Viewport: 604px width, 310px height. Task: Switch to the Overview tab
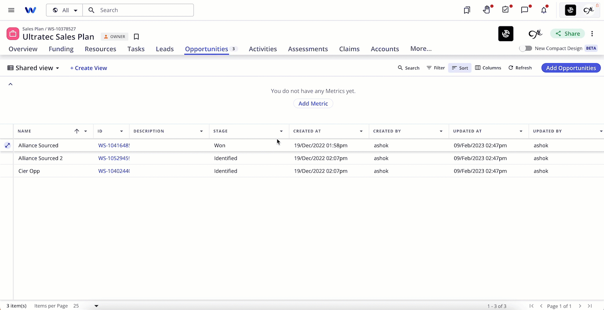tap(23, 49)
